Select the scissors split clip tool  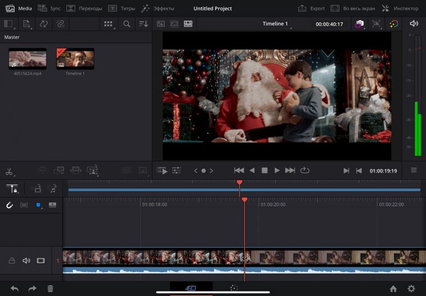pos(9,170)
